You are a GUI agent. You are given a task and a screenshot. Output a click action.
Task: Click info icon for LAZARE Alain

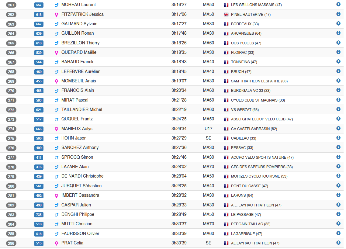(338, 166)
